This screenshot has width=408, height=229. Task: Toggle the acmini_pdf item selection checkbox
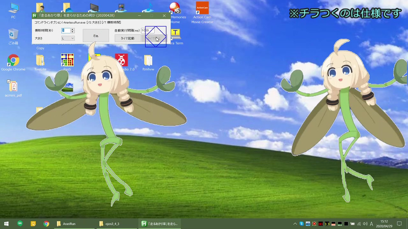(x=8, y=81)
